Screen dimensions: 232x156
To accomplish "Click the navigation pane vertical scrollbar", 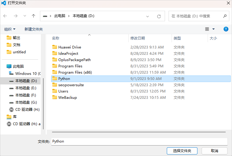I will [43, 104].
